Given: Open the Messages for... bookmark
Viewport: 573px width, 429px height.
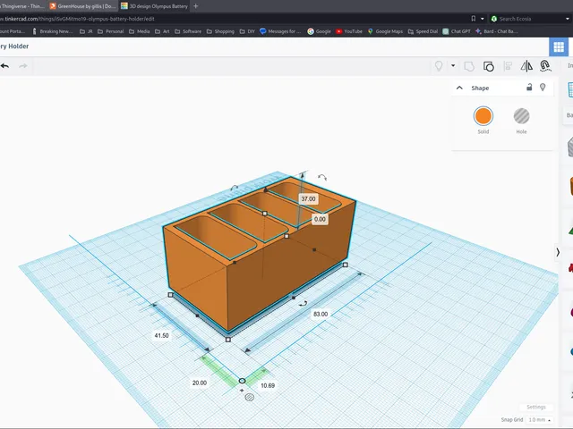Looking at the screenshot, I should tap(280, 31).
